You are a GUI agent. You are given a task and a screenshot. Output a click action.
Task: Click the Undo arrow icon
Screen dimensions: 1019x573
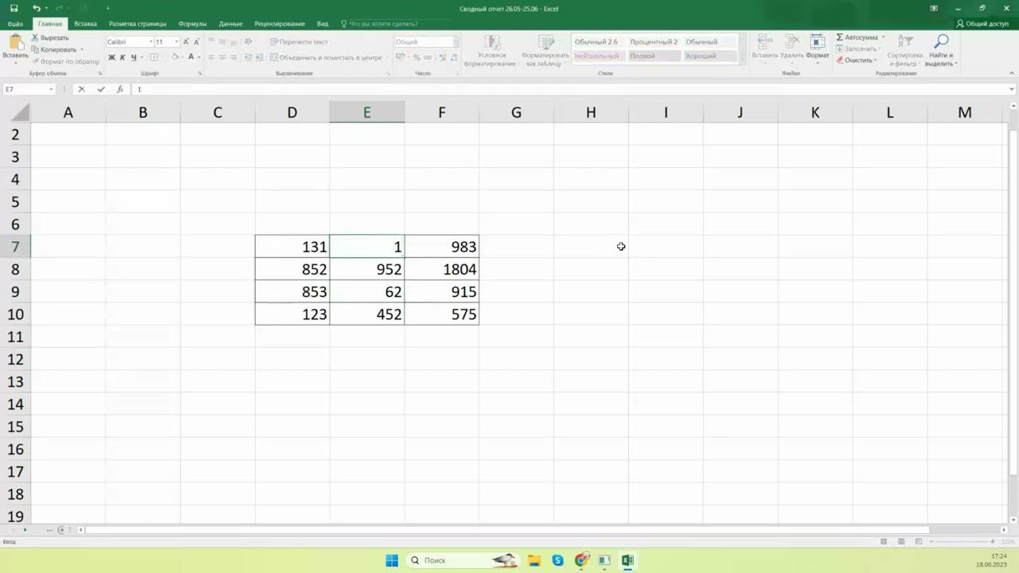pos(37,8)
